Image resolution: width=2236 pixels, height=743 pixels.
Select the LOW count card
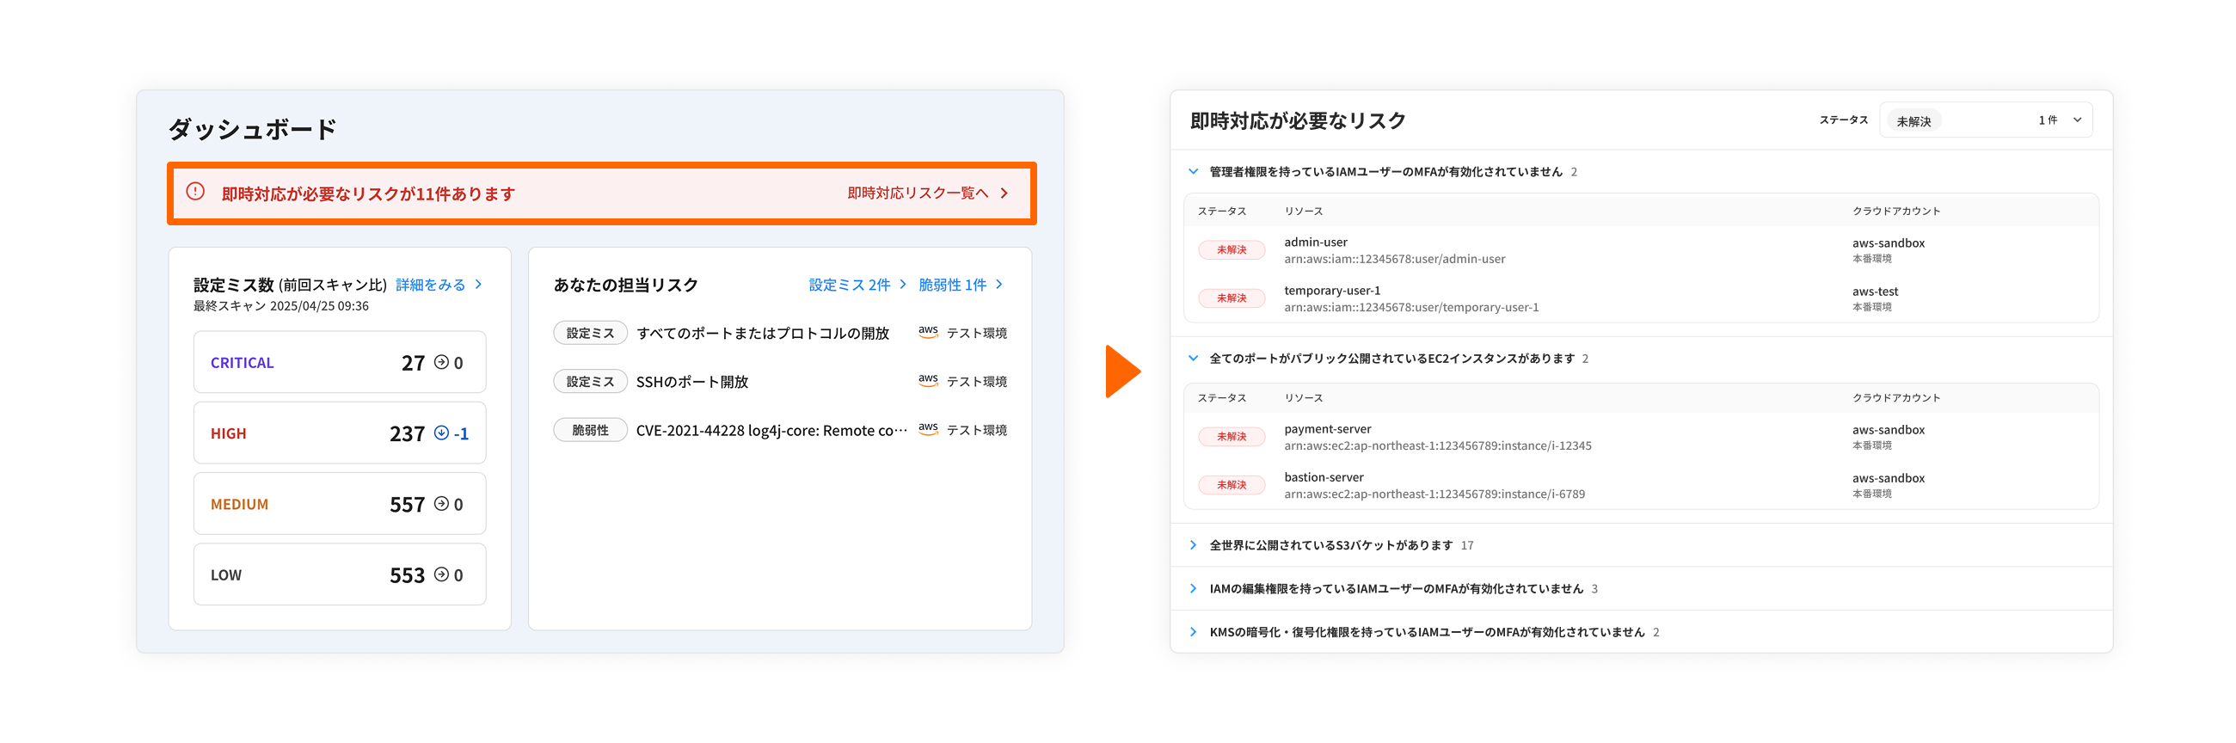point(340,574)
